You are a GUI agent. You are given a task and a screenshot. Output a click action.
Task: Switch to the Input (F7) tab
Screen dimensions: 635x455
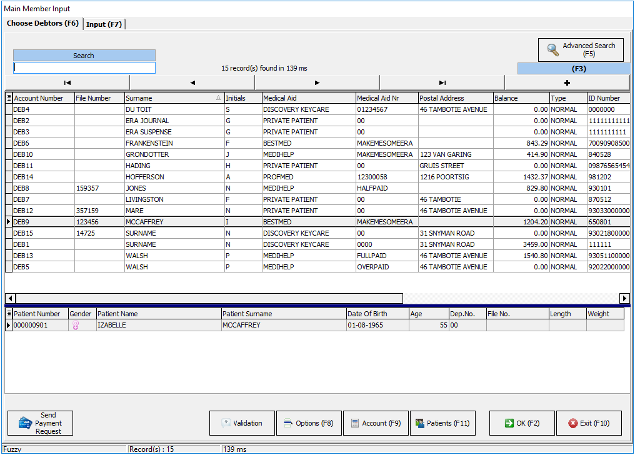tap(104, 24)
